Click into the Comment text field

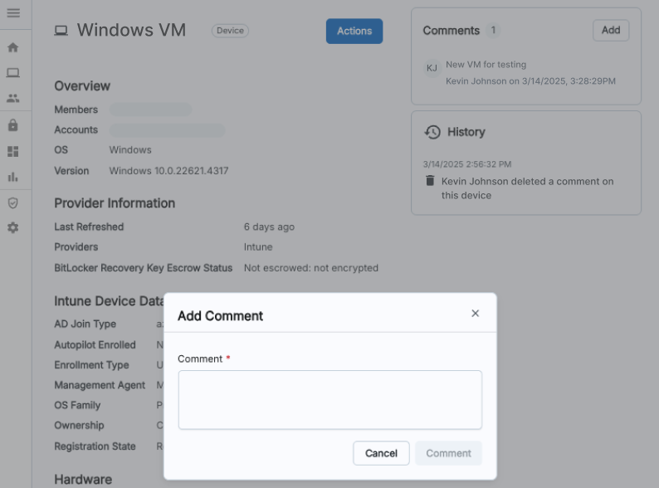(329, 400)
